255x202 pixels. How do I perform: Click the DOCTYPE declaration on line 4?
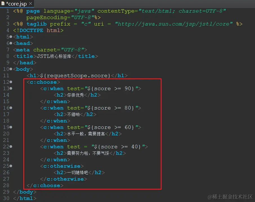point(38,30)
